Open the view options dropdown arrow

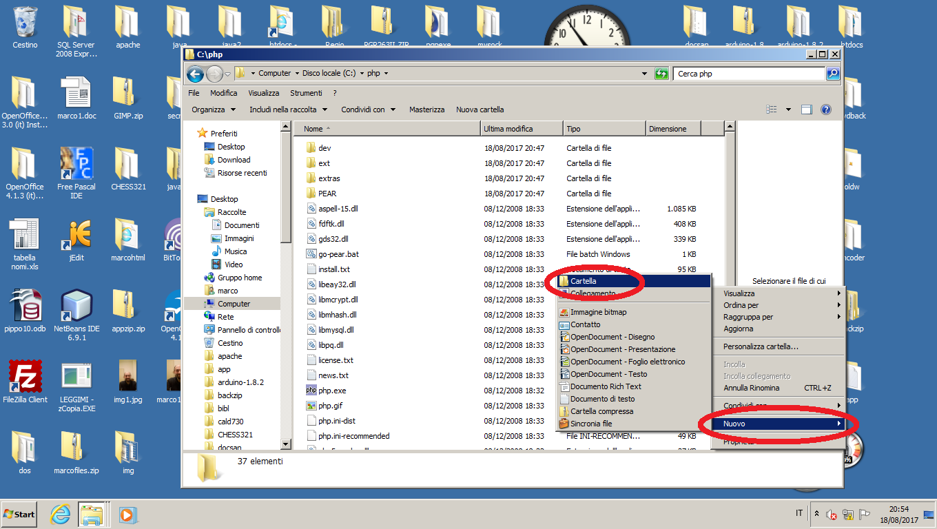click(788, 110)
